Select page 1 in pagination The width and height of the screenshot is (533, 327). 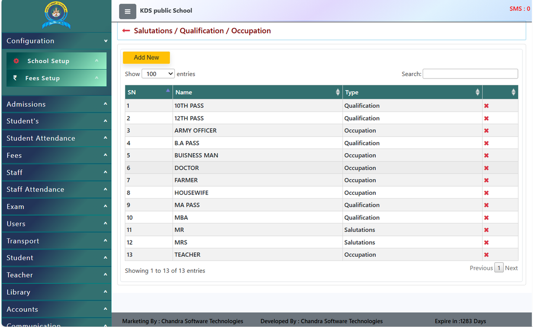pos(499,268)
